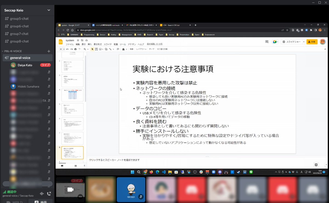This screenshot has height=203, width=329.
Task: Open the ファイル menu in Slides
Action: pos(70,44)
